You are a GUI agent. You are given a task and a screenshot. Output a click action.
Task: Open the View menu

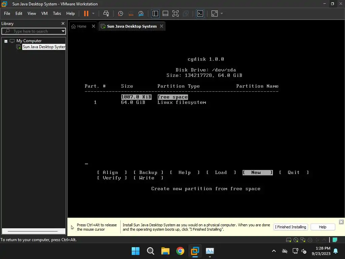coord(32,13)
